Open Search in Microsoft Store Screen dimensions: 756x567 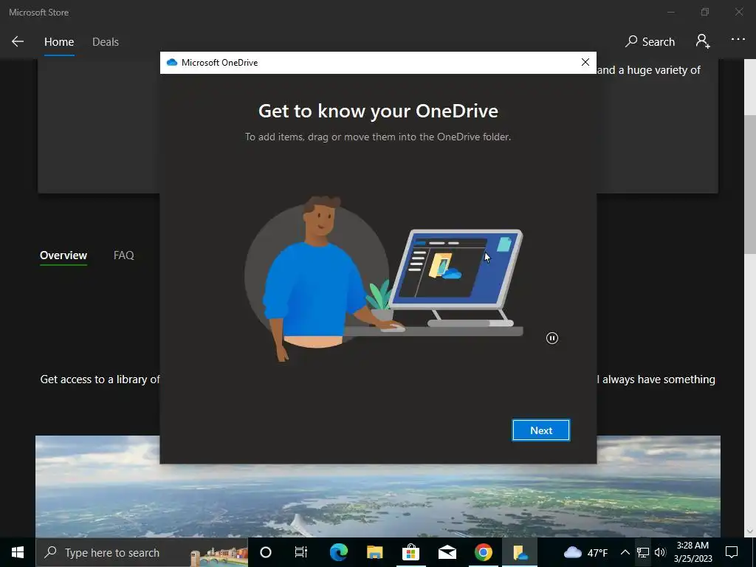pos(650,42)
